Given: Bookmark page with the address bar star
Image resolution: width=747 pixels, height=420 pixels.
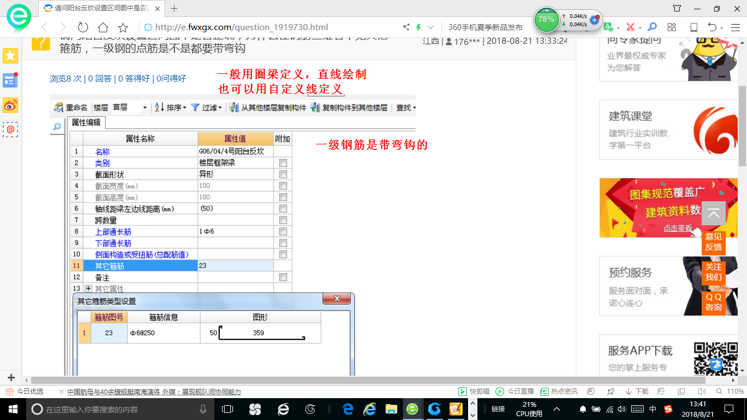Looking at the screenshot, I should [123, 27].
